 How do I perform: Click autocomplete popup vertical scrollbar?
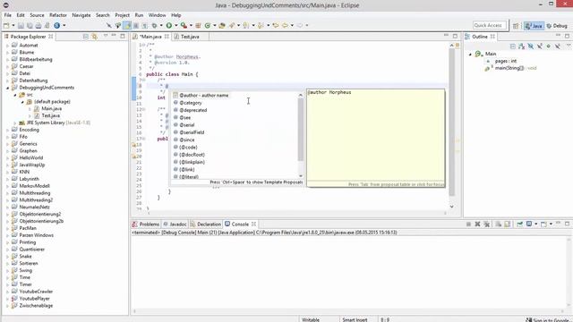pyautogui.click(x=301, y=130)
